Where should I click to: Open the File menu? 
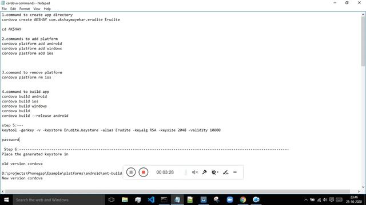pyautogui.click(x=4, y=9)
